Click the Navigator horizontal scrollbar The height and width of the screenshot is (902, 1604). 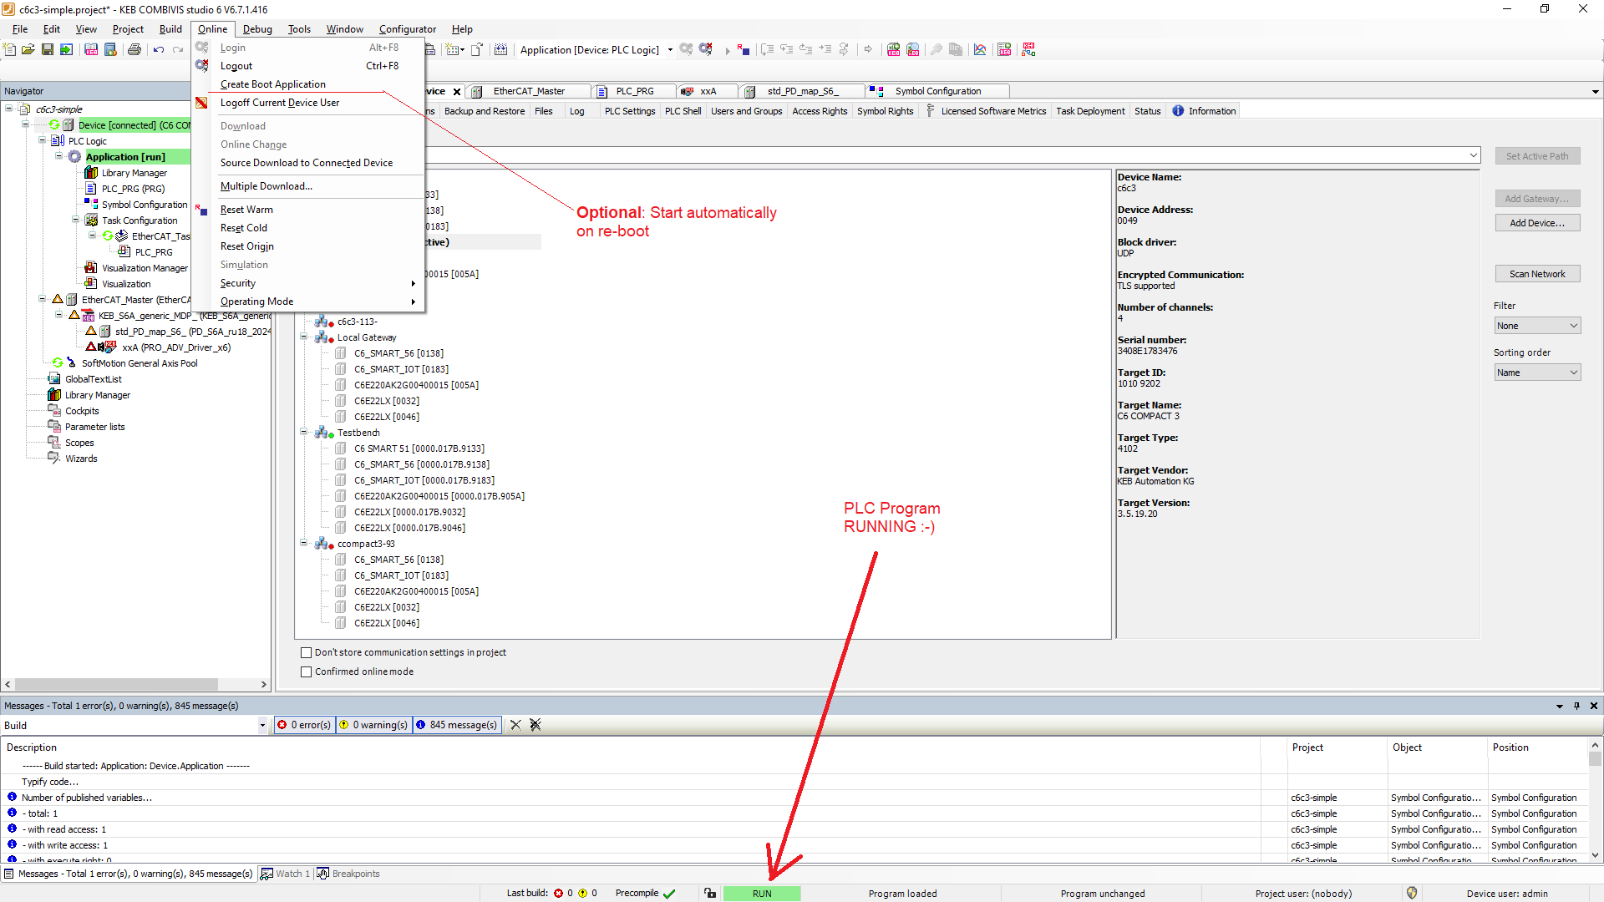[x=117, y=684]
